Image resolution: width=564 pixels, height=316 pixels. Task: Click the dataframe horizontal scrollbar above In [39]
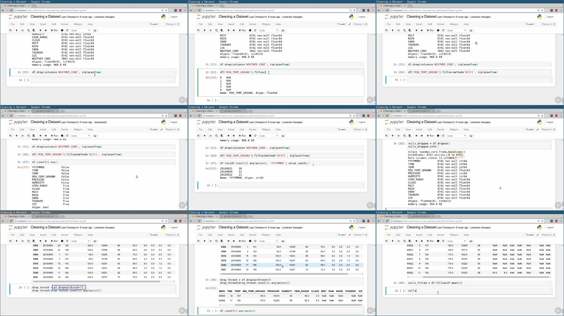[x=479, y=277]
